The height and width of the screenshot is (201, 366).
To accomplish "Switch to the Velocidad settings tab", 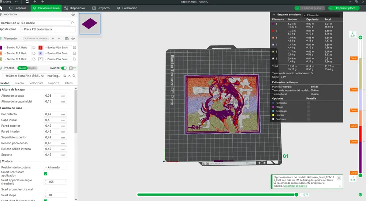I will [x=36, y=83].
